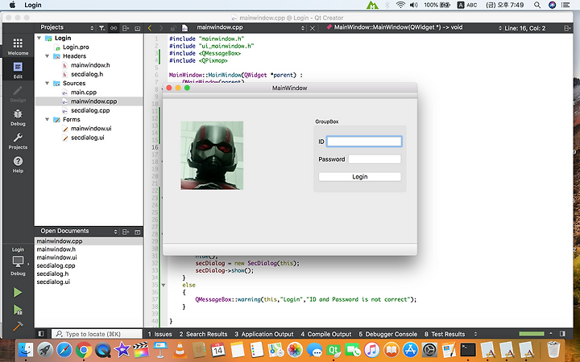The width and height of the screenshot is (580, 362).
Task: Switch to Debug mode in sidebar
Action: [18, 117]
